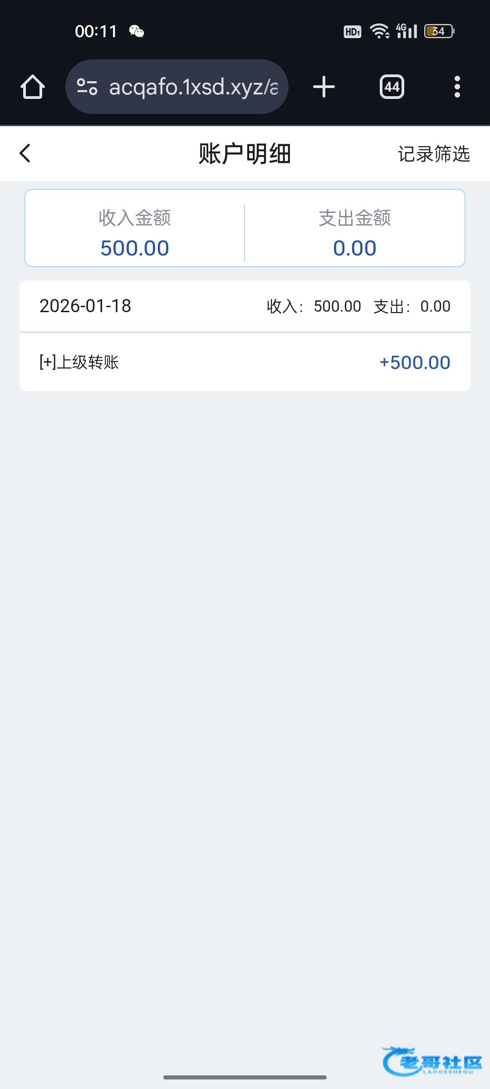Image resolution: width=490 pixels, height=1089 pixels.
Task: Open browser three-dot overflow menu
Action: tap(457, 87)
